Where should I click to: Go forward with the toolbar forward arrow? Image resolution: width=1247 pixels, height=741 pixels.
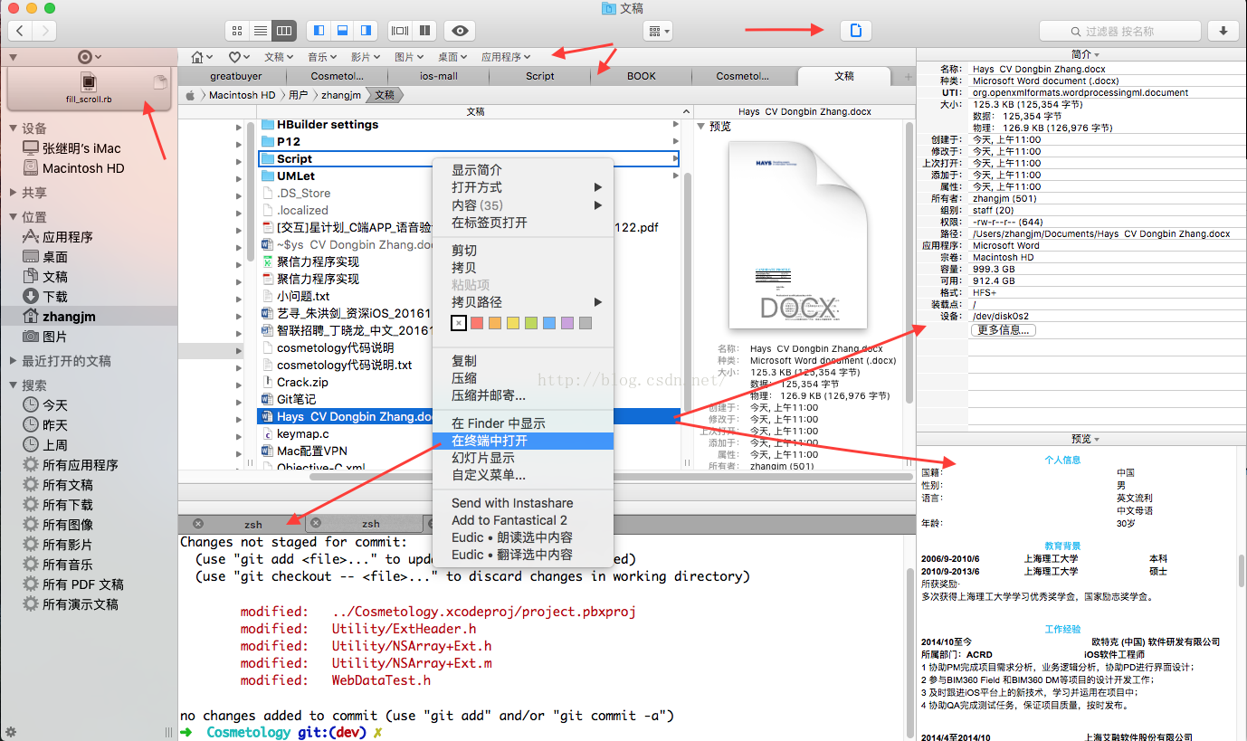(44, 31)
